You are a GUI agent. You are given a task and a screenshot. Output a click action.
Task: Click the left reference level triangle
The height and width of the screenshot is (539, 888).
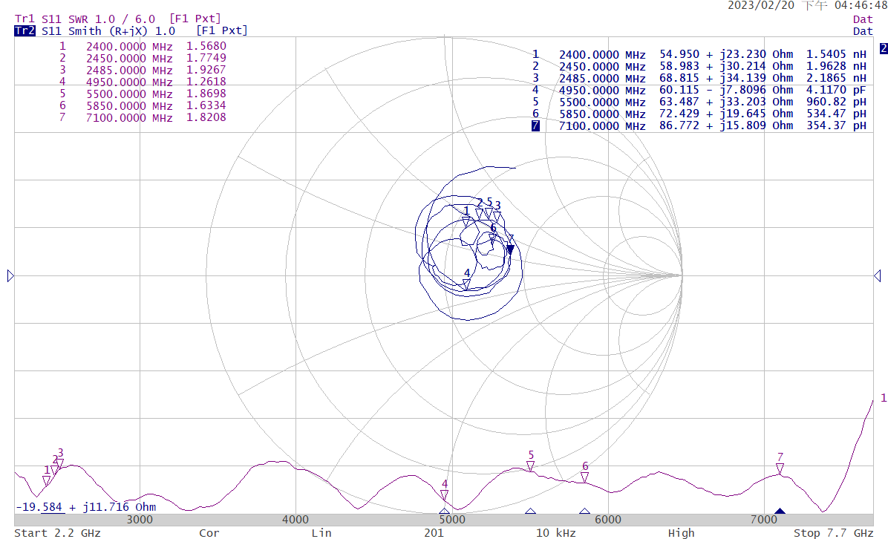coord(10,276)
